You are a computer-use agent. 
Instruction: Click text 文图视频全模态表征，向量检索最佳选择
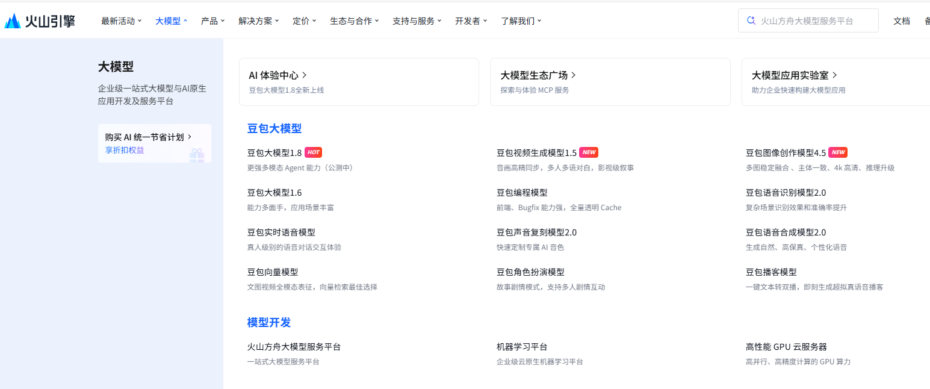(312, 287)
